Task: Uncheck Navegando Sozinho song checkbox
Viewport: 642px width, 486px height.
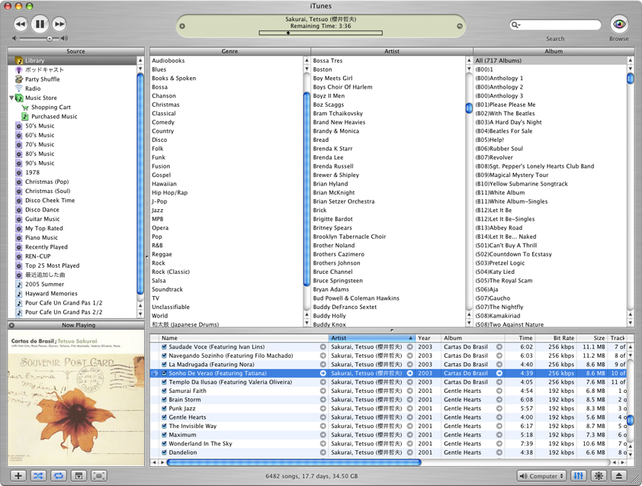Action: [164, 356]
